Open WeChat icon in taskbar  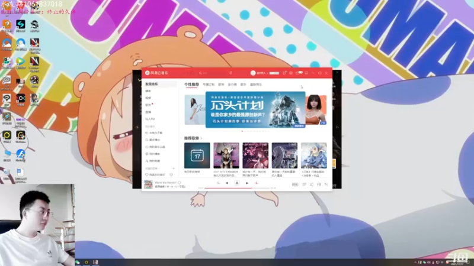tap(78, 262)
